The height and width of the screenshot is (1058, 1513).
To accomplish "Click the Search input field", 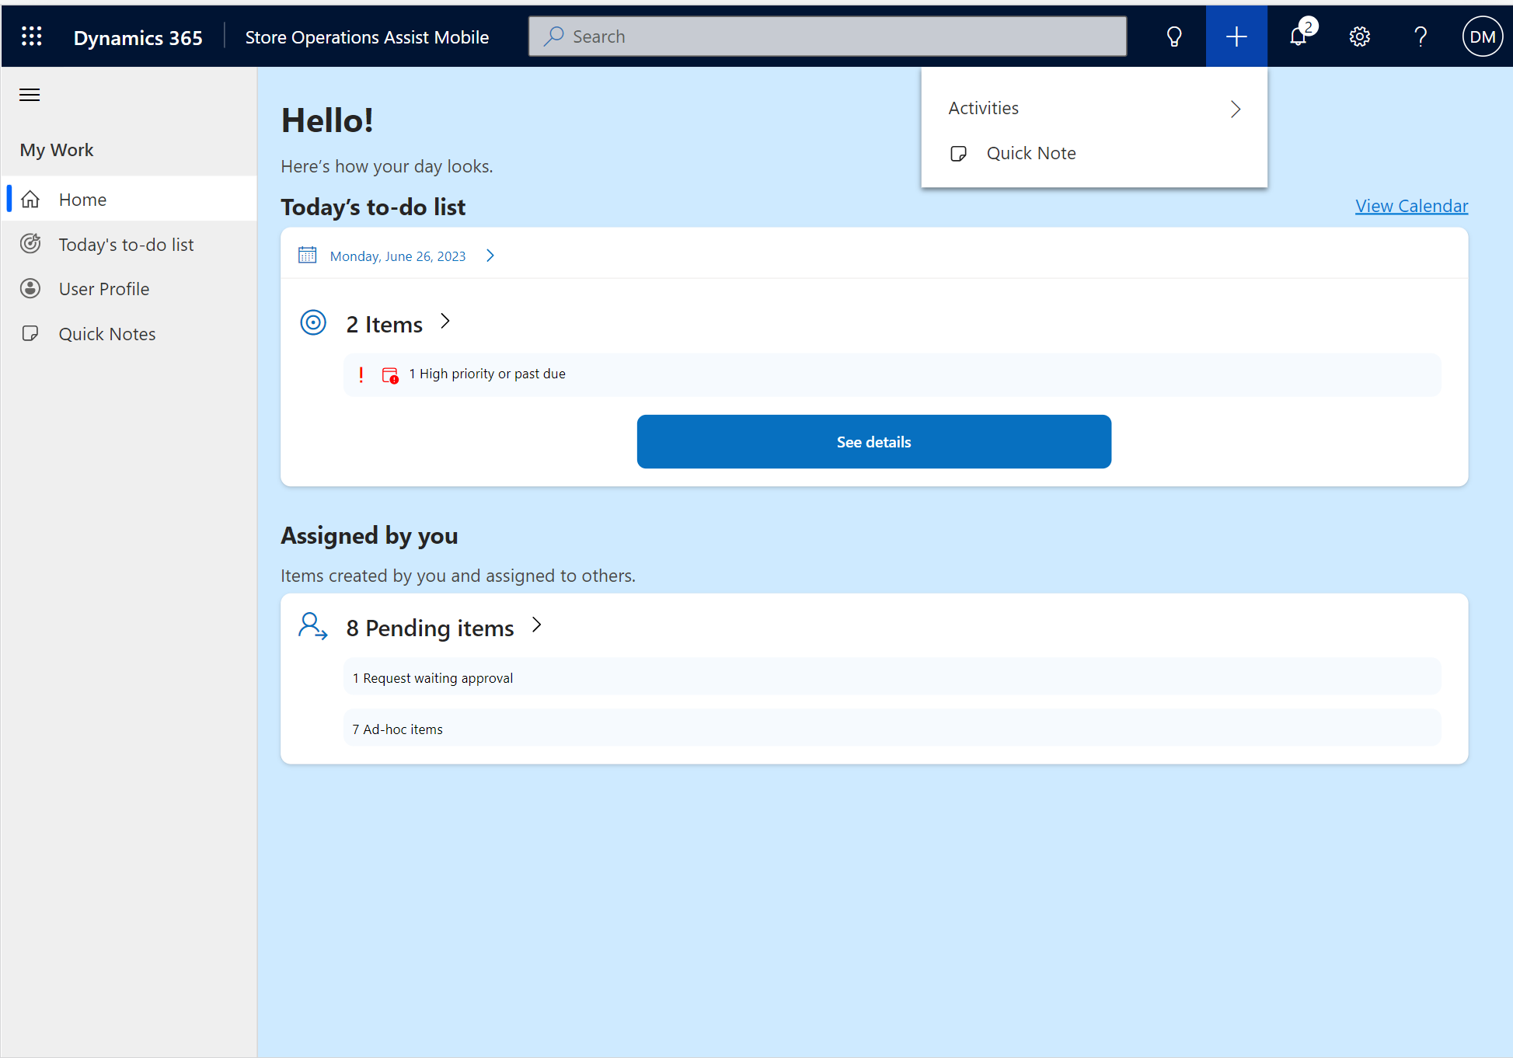I will pyautogui.click(x=827, y=36).
